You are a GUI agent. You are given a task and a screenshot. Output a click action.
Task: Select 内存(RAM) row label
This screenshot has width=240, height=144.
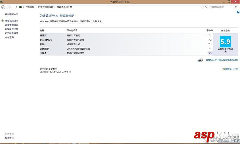point(46,40)
